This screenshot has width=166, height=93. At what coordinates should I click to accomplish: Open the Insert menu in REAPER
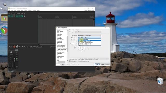18,10
